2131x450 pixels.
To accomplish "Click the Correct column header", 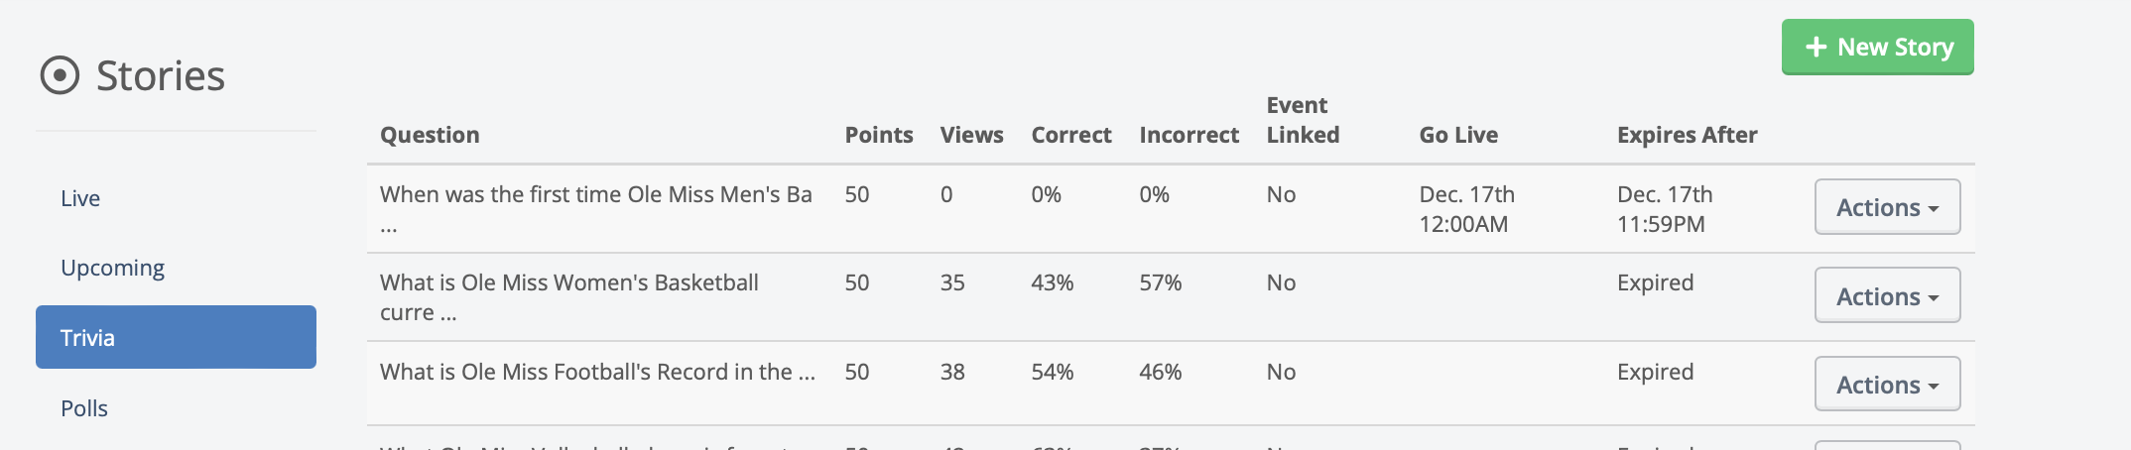I will pyautogui.click(x=1070, y=135).
